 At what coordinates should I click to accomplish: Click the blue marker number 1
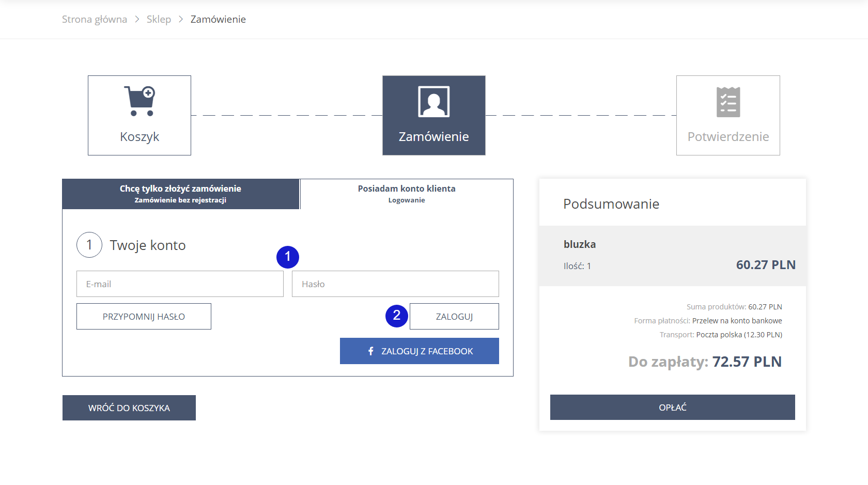coord(288,257)
